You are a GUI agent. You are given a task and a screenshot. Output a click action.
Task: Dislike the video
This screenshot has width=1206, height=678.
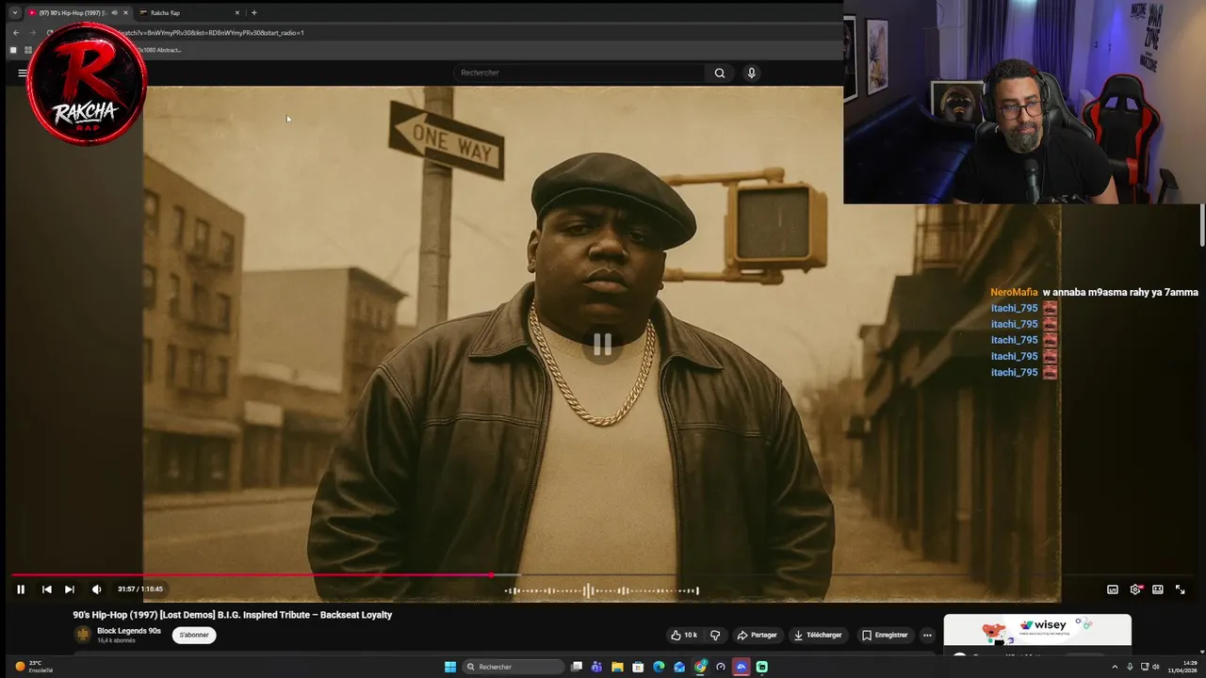[715, 636]
